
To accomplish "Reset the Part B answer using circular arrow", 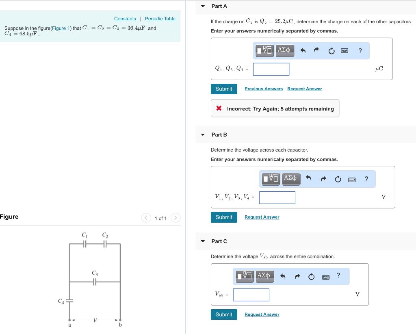I will (x=338, y=179).
